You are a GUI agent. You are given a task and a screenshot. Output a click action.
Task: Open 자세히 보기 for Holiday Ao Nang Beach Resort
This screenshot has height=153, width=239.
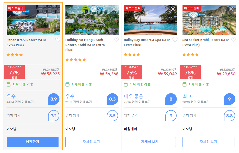tap(91, 142)
